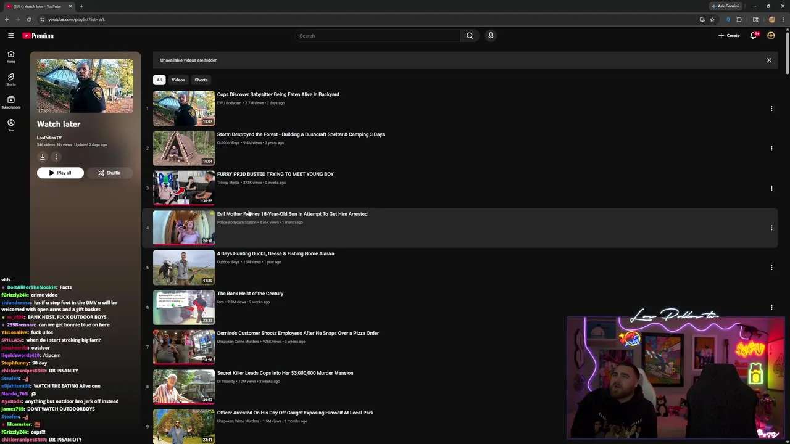Image resolution: width=790 pixels, height=444 pixels.
Task: Open Cops Discover Babysitter video thumbnail
Action: (x=184, y=109)
